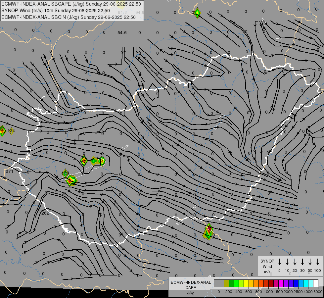
Task: Click the CAPE cell on the northern border
Action: pos(198,13)
